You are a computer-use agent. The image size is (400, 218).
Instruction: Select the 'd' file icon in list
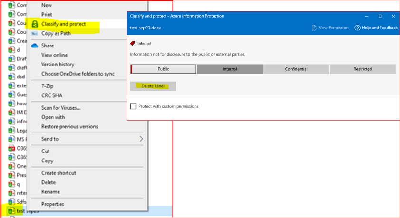click(x=11, y=50)
